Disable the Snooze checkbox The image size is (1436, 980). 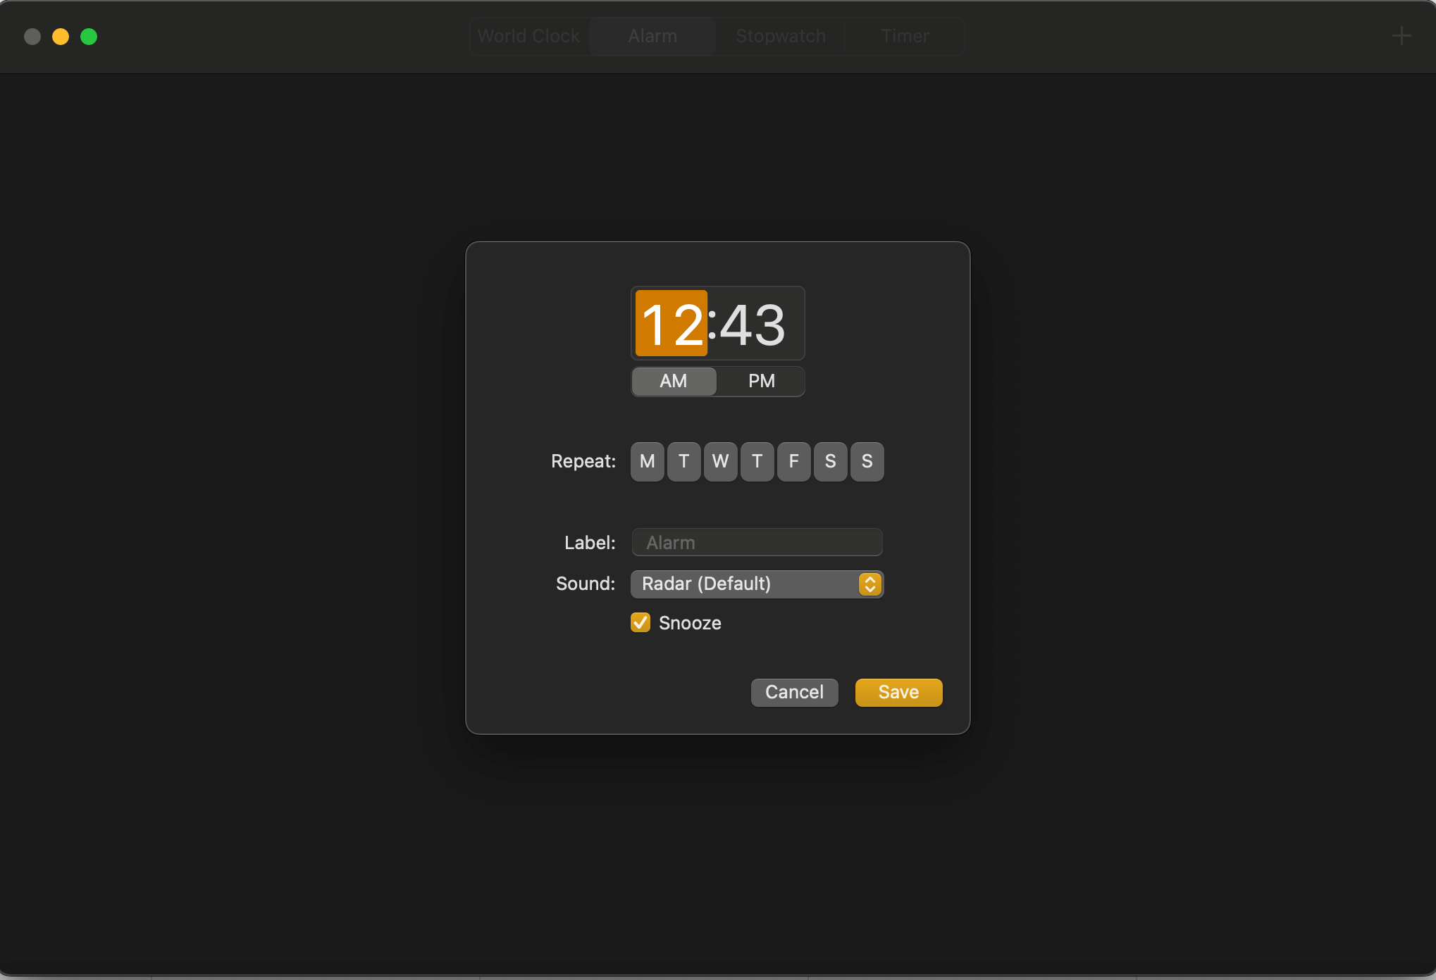(640, 622)
